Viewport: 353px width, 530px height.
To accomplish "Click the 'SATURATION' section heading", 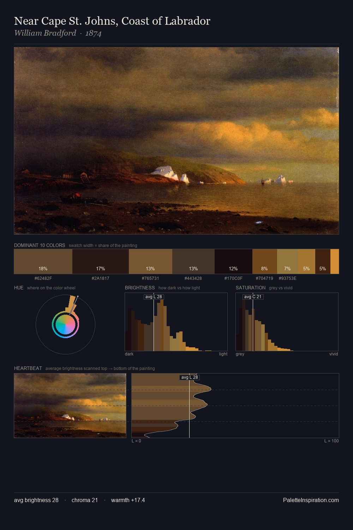I will point(251,288).
